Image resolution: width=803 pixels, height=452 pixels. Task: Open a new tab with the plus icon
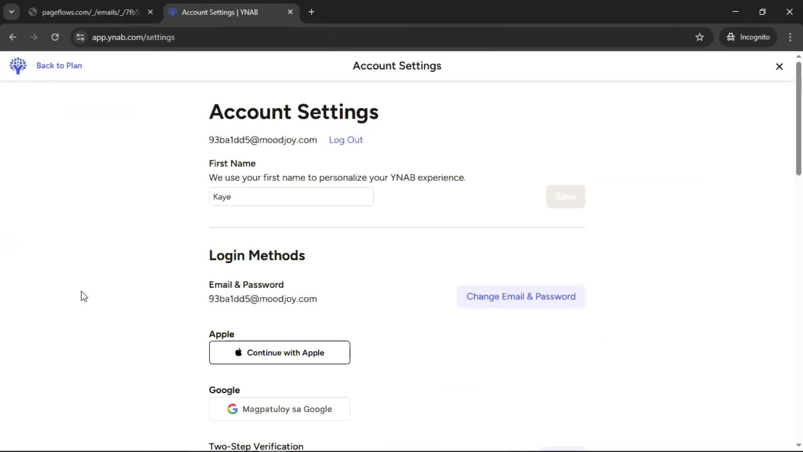pyautogui.click(x=311, y=12)
